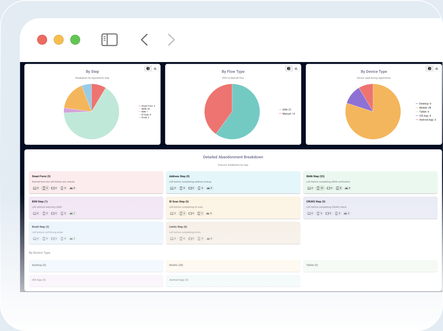Viewport: 443px width, 331px height.
Task: Click the mobile chip in Email Step card
Action: coord(45,238)
